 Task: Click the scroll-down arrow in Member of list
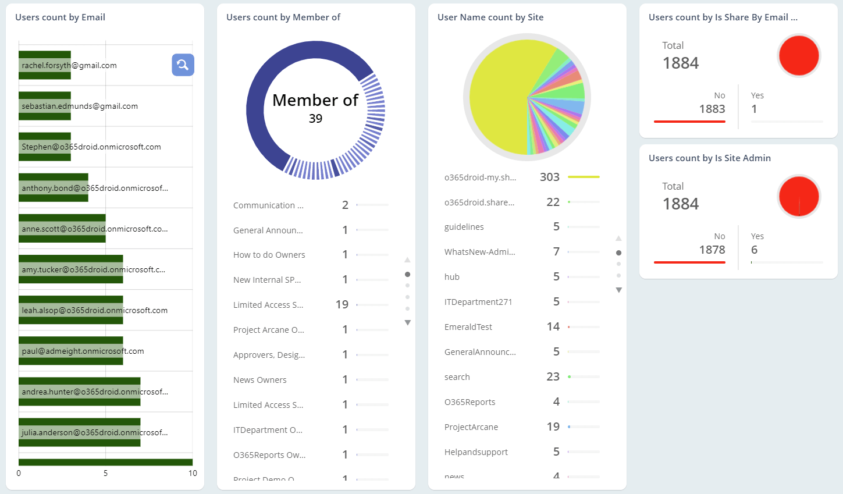click(407, 322)
